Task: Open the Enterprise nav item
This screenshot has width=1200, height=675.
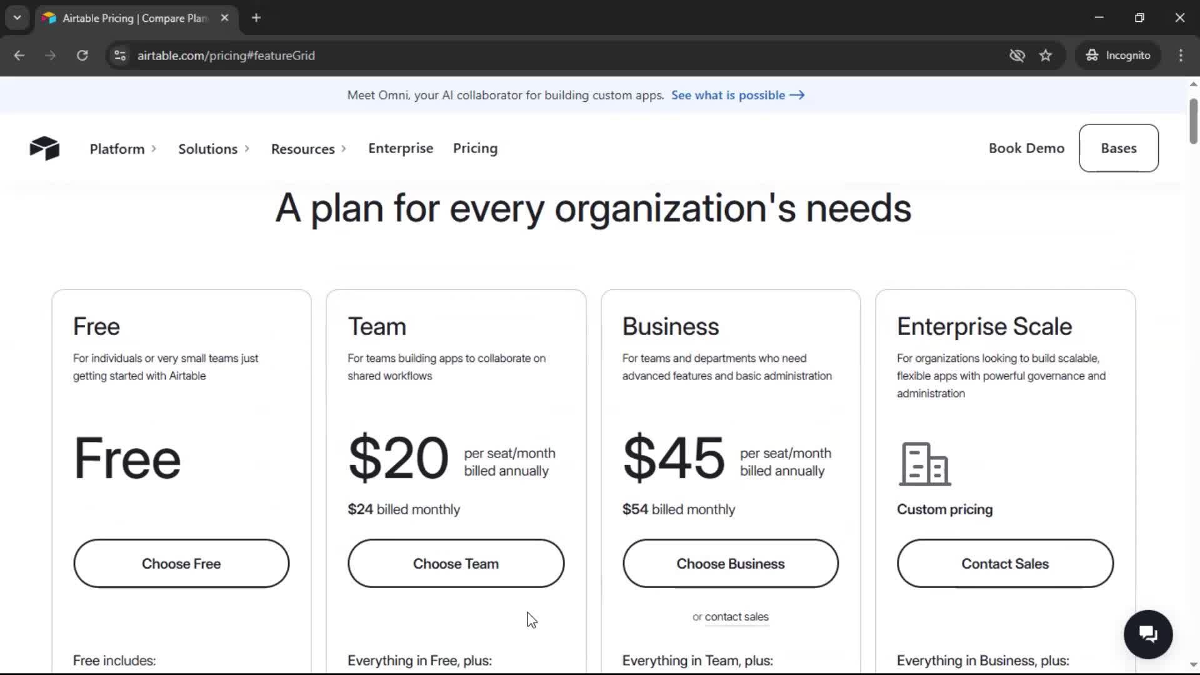Action: pyautogui.click(x=401, y=148)
